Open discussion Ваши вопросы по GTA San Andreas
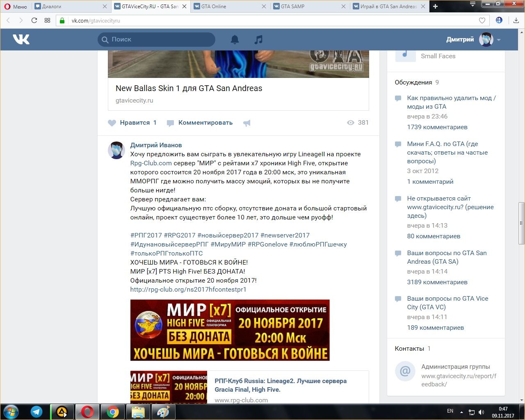The width and height of the screenshot is (525, 420). click(447, 257)
